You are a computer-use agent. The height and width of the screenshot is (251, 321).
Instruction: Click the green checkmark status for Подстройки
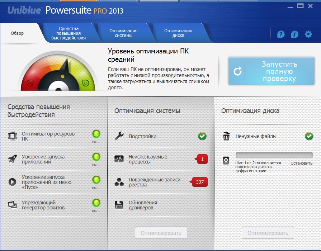[x=202, y=136]
